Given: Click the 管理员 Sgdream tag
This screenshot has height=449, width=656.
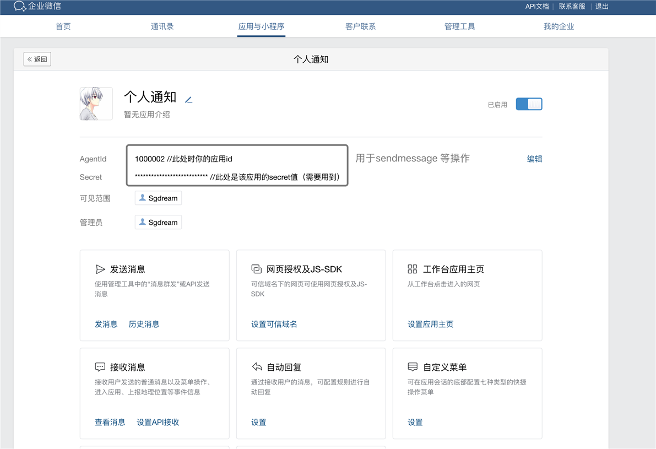Looking at the screenshot, I should point(158,222).
